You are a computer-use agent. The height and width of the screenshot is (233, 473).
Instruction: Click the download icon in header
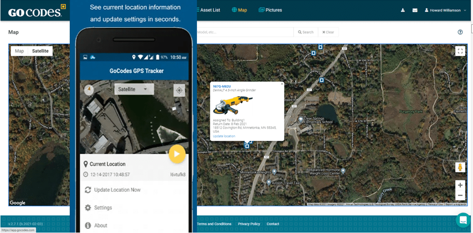coord(403,10)
